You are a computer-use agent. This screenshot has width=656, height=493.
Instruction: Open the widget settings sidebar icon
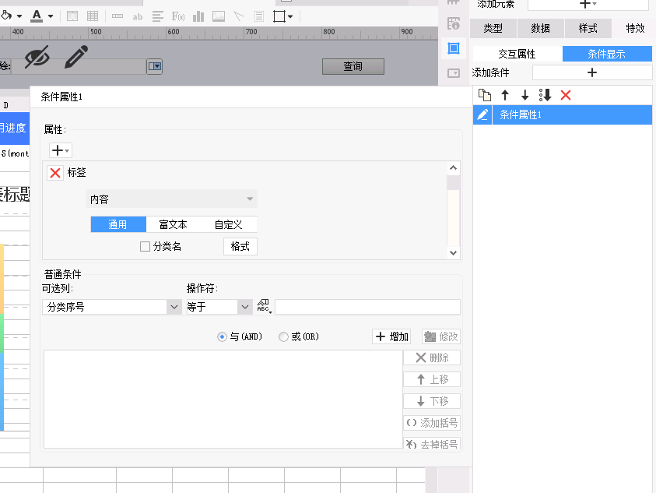pos(454,73)
